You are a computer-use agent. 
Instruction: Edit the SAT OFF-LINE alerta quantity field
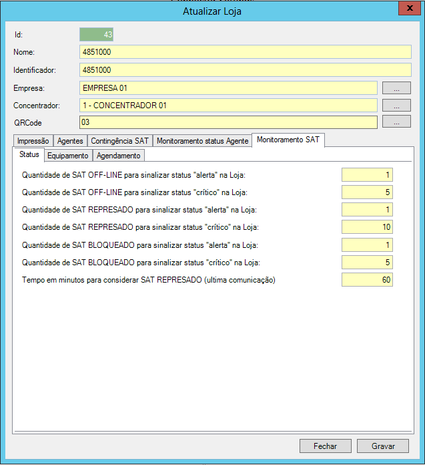pos(367,175)
